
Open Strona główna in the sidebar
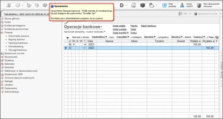point(12,18)
